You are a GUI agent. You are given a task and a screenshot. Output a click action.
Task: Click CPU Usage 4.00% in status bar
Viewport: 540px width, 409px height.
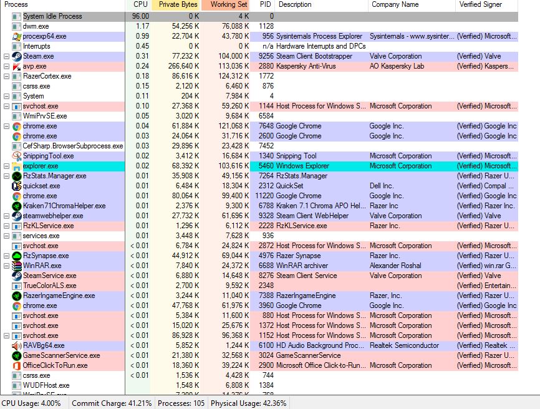pos(31,403)
